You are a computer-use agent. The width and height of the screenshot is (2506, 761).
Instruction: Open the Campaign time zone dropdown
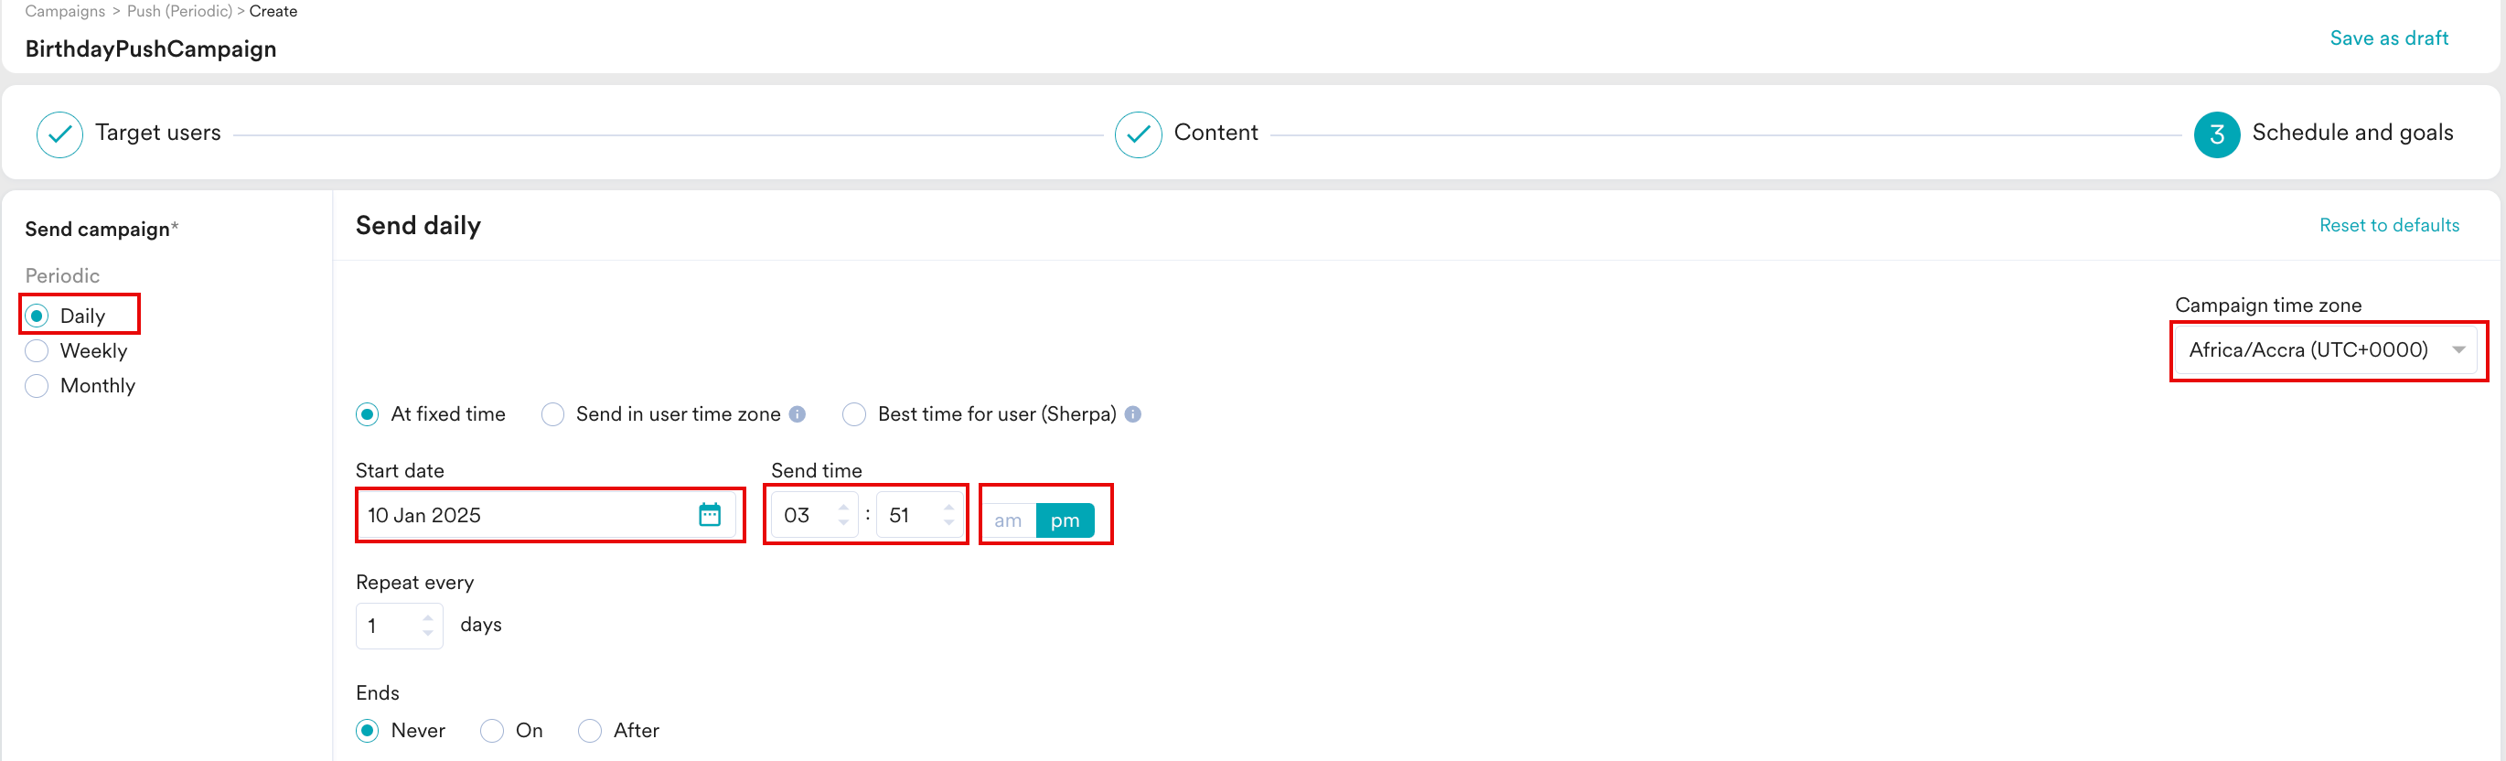point(2326,350)
